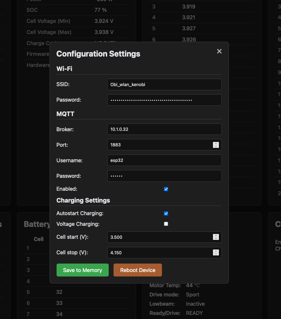The width and height of the screenshot is (281, 319).
Task: Enable the Voltage Charging checkbox
Action: [x=166, y=224]
